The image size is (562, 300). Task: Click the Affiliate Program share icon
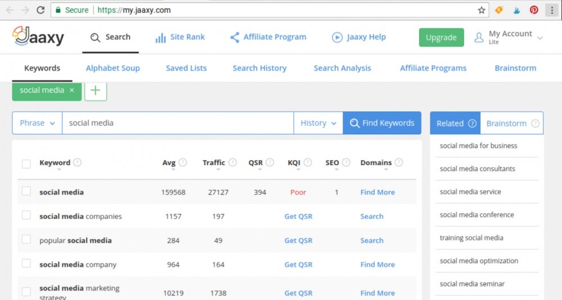click(235, 37)
